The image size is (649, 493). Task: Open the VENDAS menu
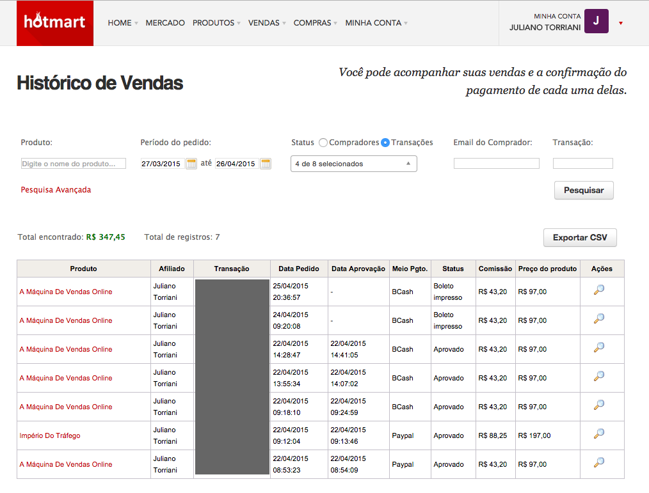click(x=267, y=23)
